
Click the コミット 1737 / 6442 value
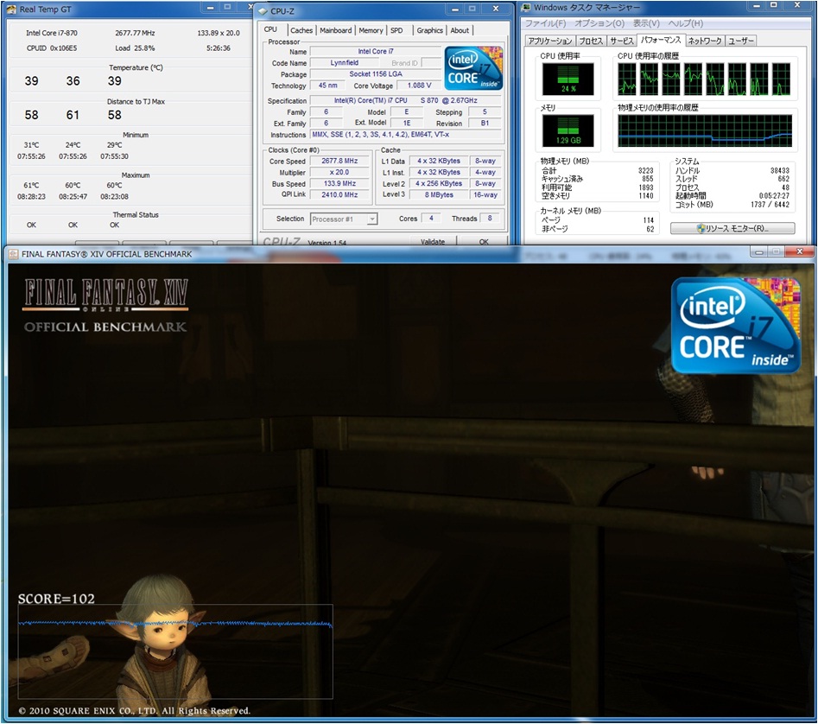click(770, 205)
